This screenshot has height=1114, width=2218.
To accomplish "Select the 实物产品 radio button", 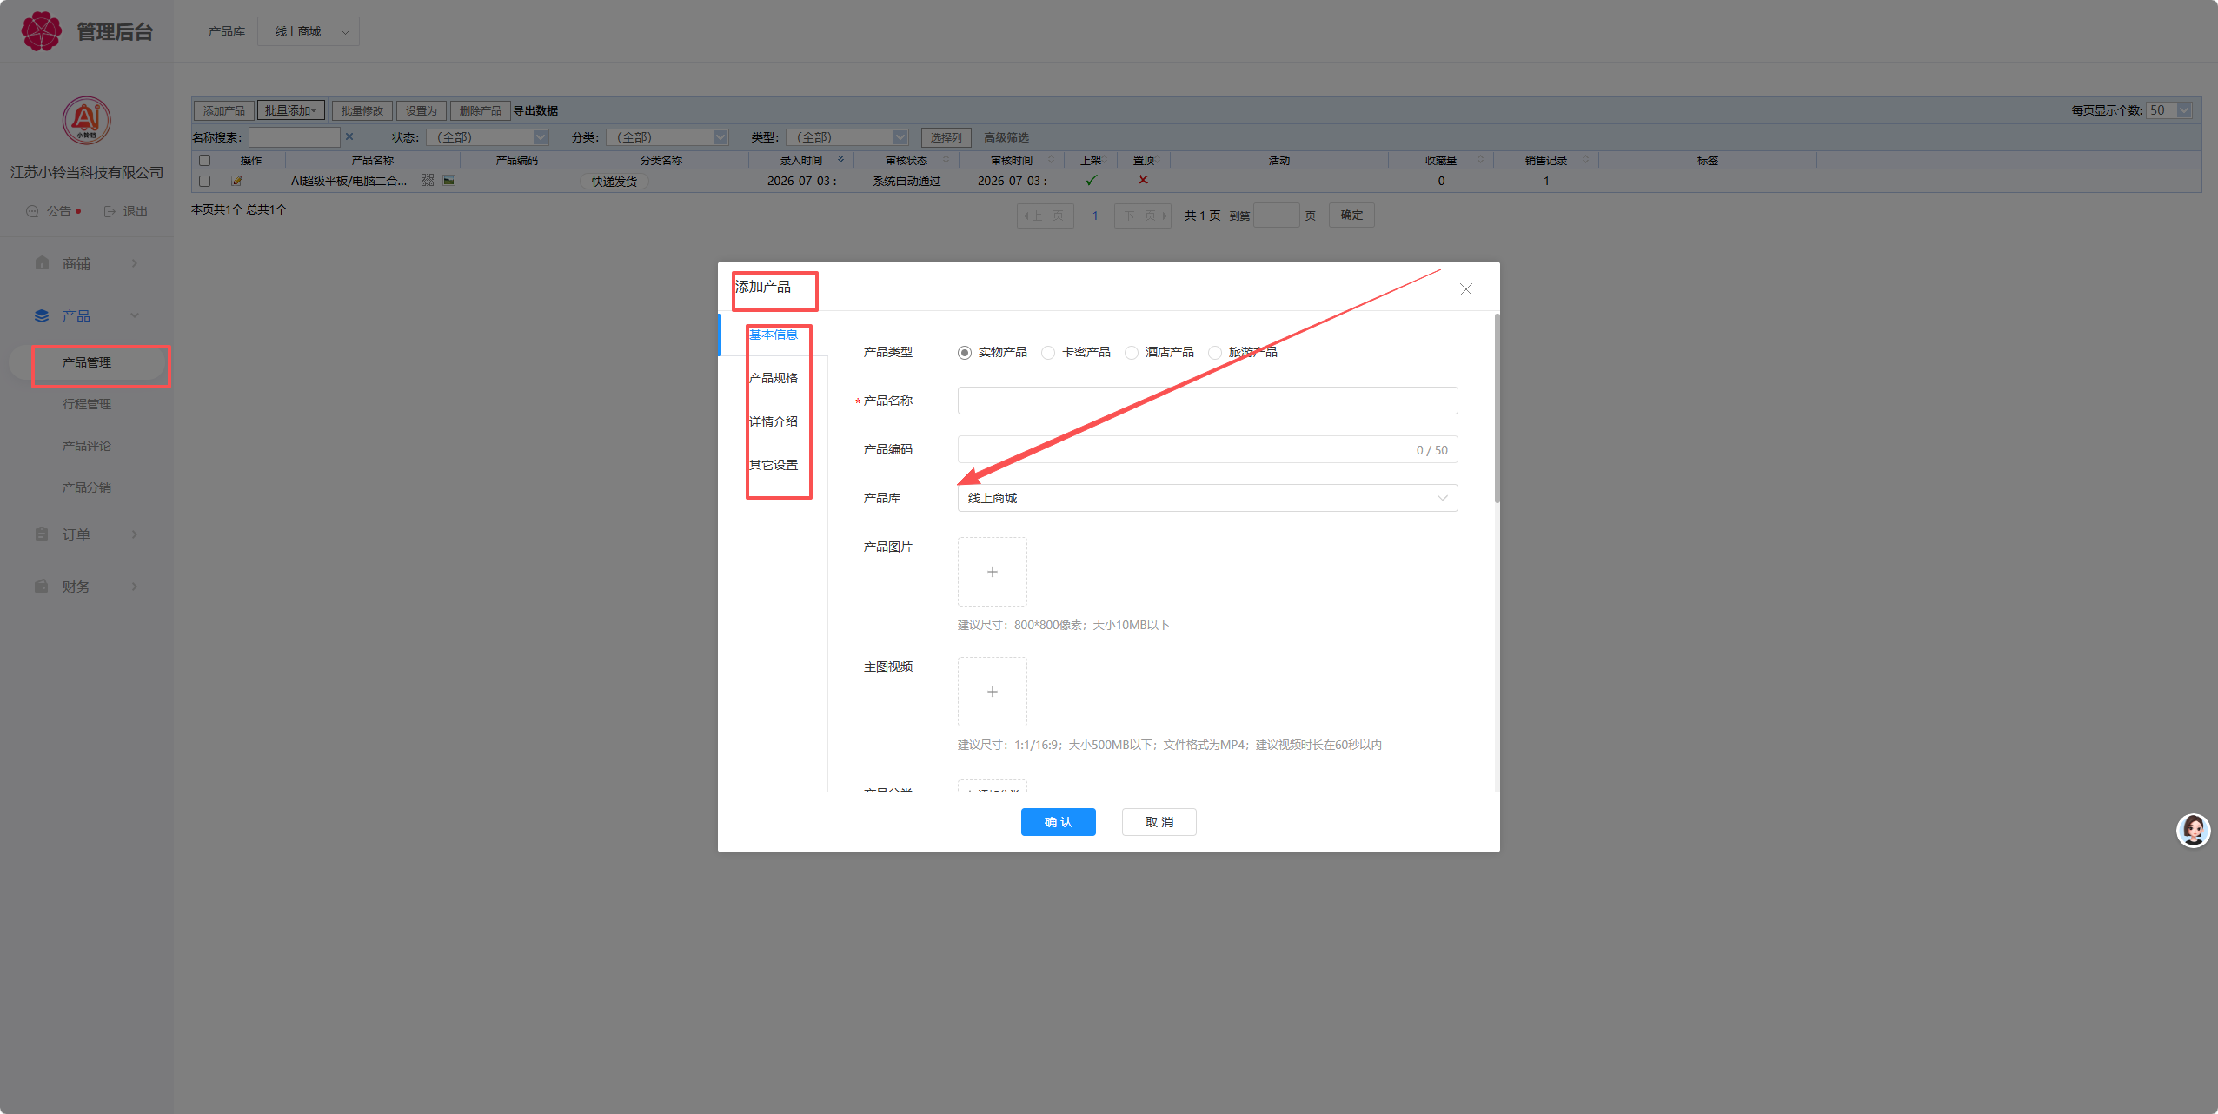I will [x=964, y=353].
